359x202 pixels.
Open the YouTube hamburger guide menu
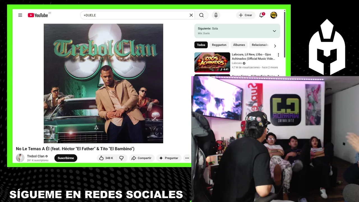[x=20, y=15]
